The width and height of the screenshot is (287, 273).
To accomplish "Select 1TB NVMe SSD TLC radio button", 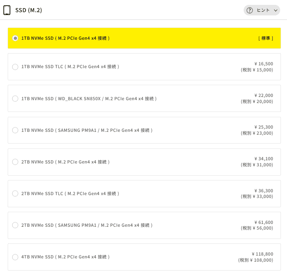I will pyautogui.click(x=15, y=67).
